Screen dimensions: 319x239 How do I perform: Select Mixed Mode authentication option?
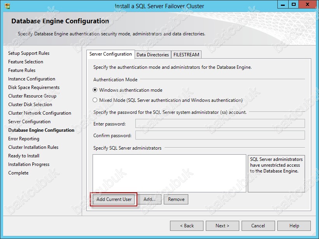coord(168,100)
